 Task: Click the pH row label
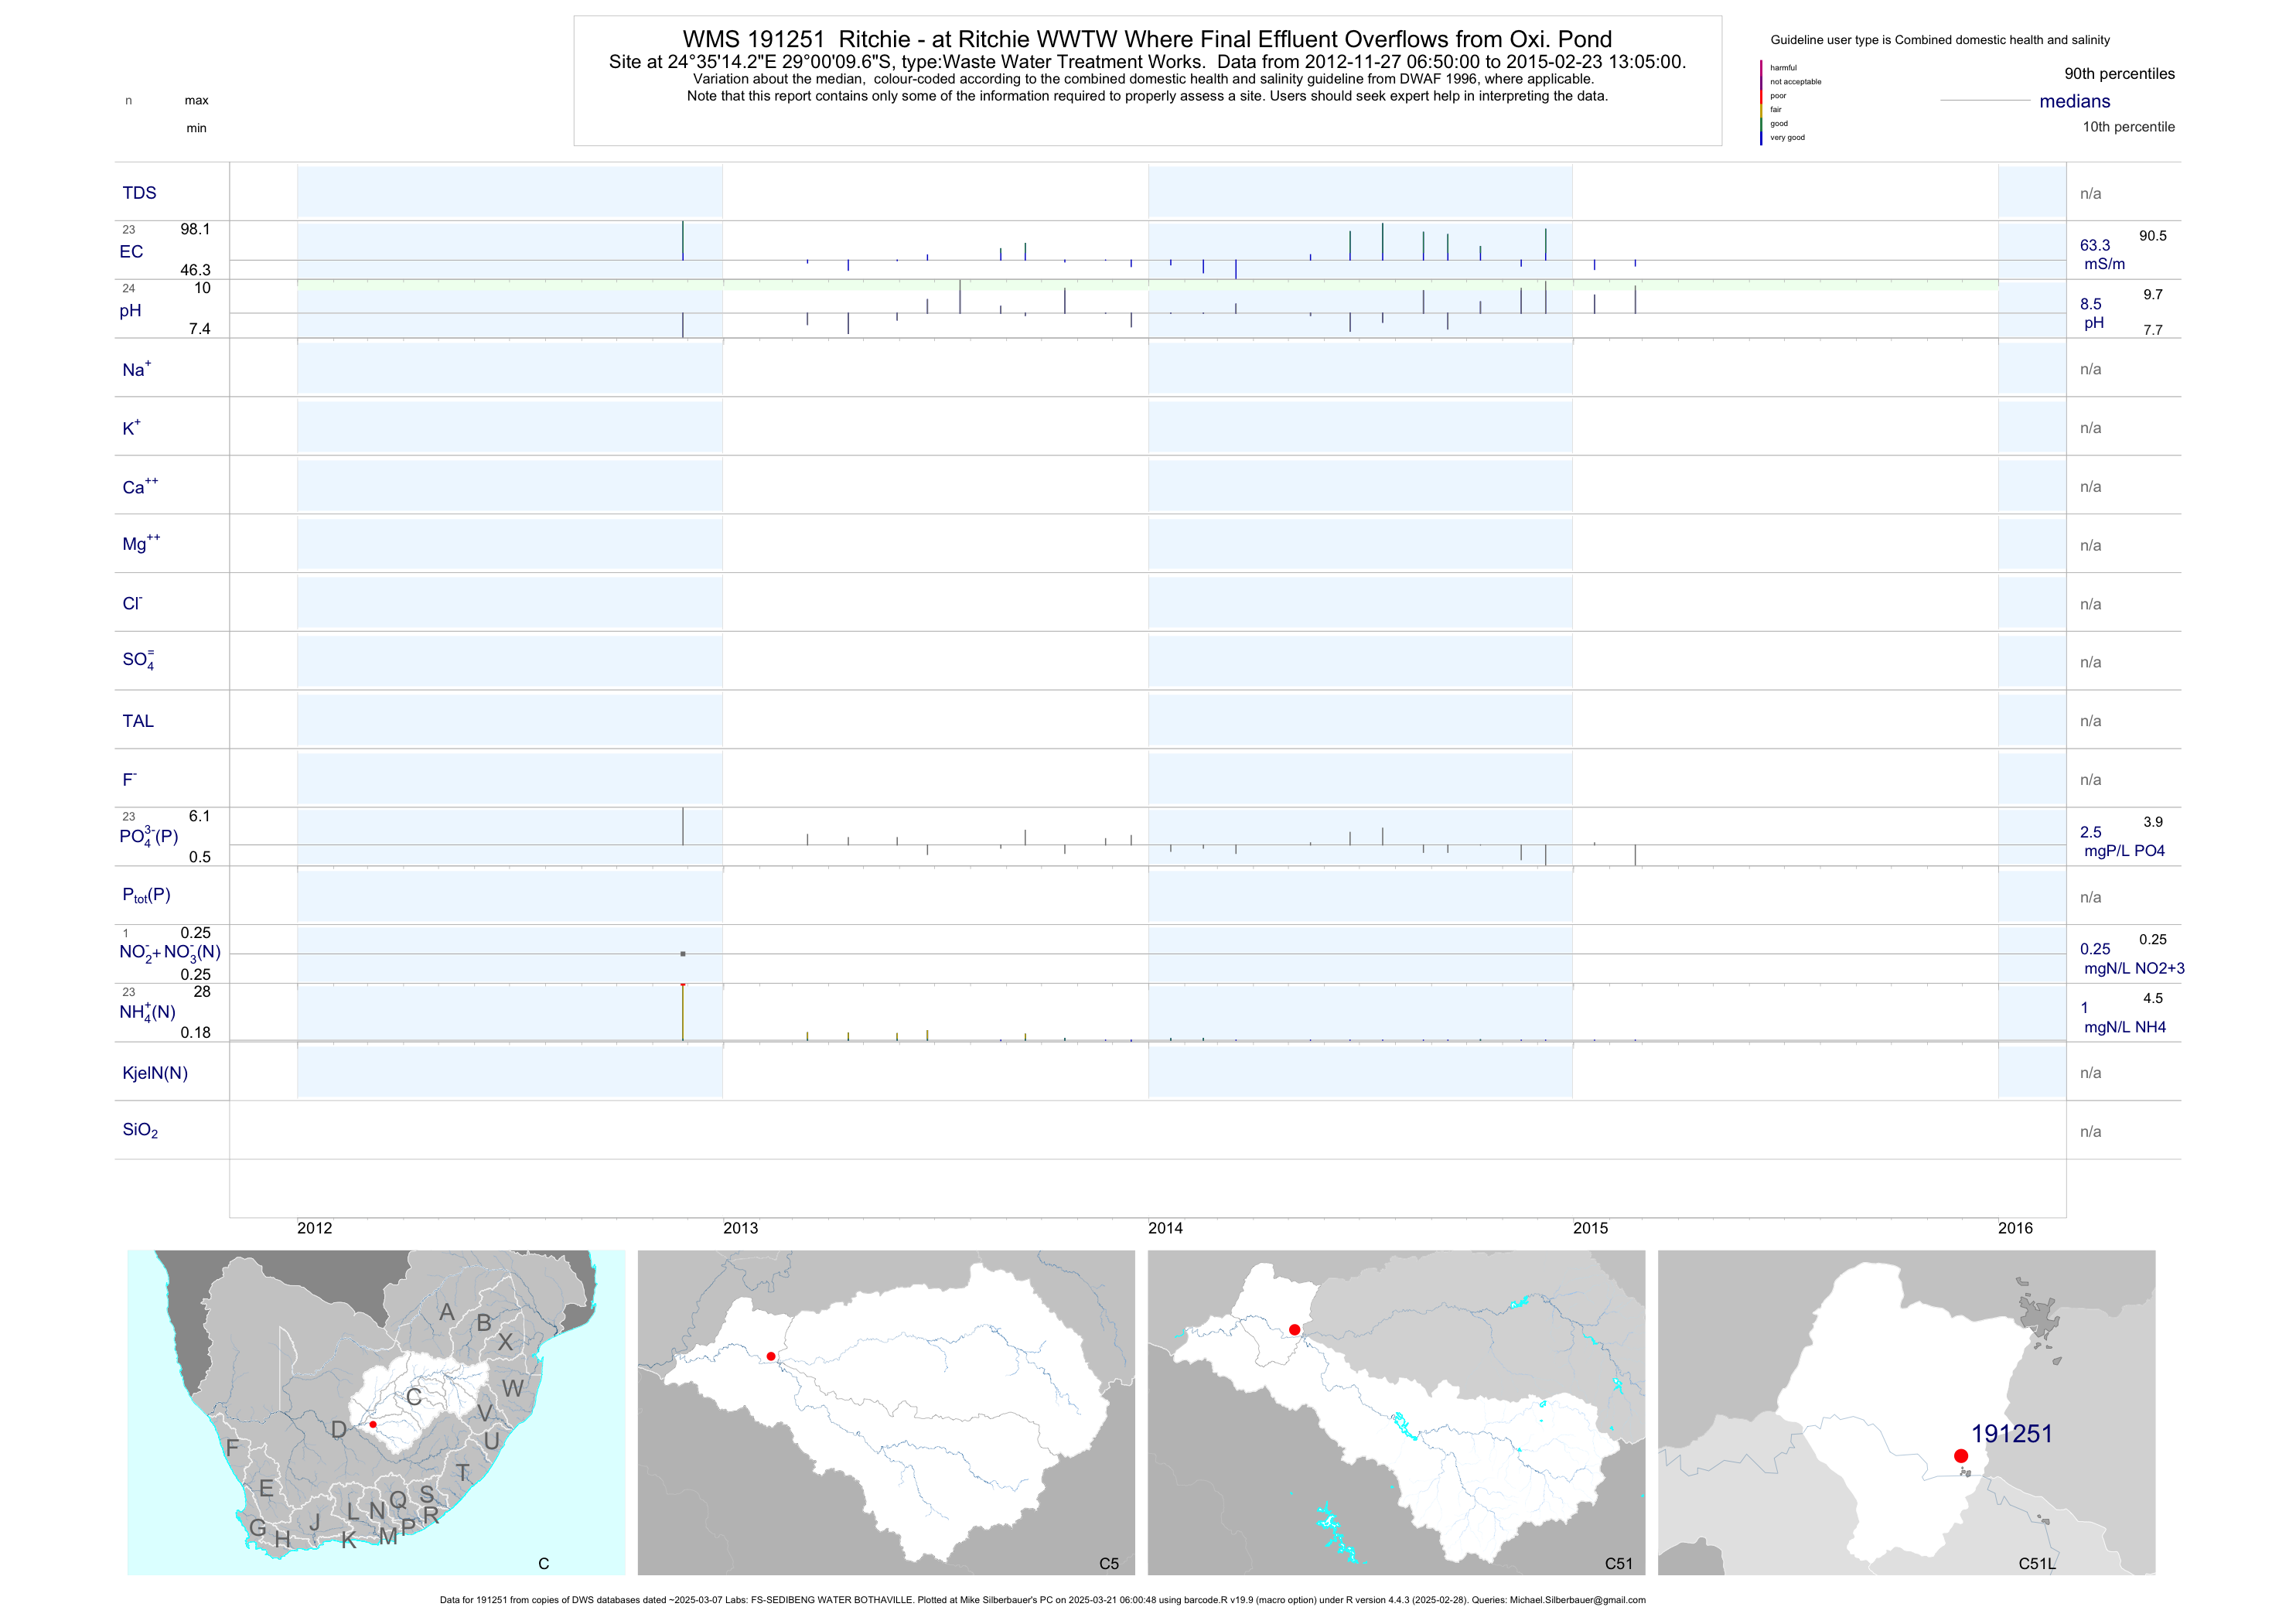pyautogui.click(x=130, y=311)
